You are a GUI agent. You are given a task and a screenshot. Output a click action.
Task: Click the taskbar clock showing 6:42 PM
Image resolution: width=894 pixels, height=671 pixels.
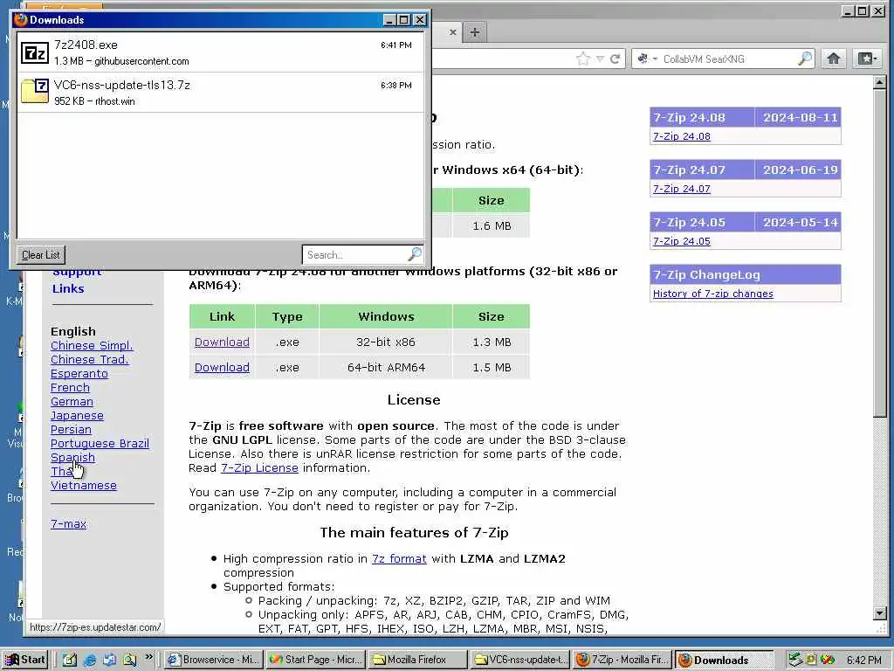[x=863, y=661]
